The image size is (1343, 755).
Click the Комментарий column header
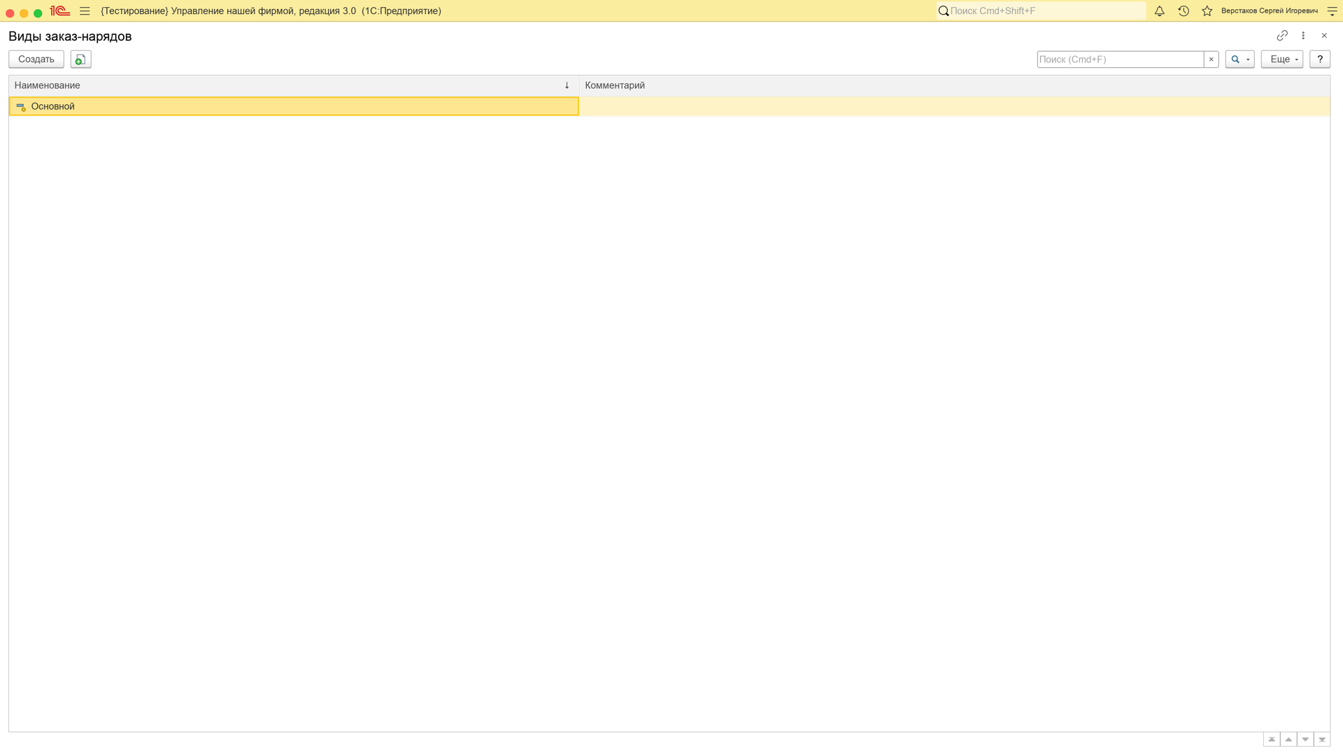tap(955, 85)
